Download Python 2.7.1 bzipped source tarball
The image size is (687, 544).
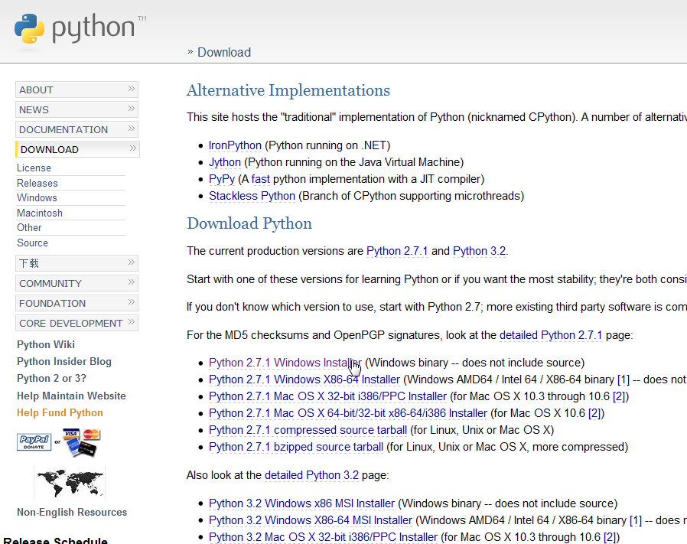click(296, 447)
